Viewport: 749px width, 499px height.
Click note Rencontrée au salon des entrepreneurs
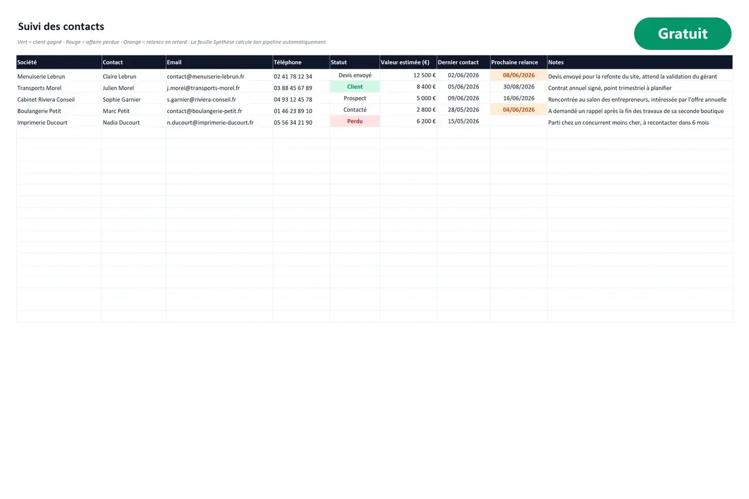640,99
